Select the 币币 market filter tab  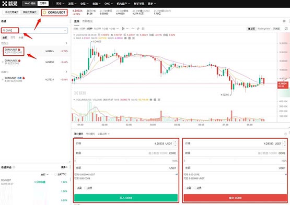point(13,38)
